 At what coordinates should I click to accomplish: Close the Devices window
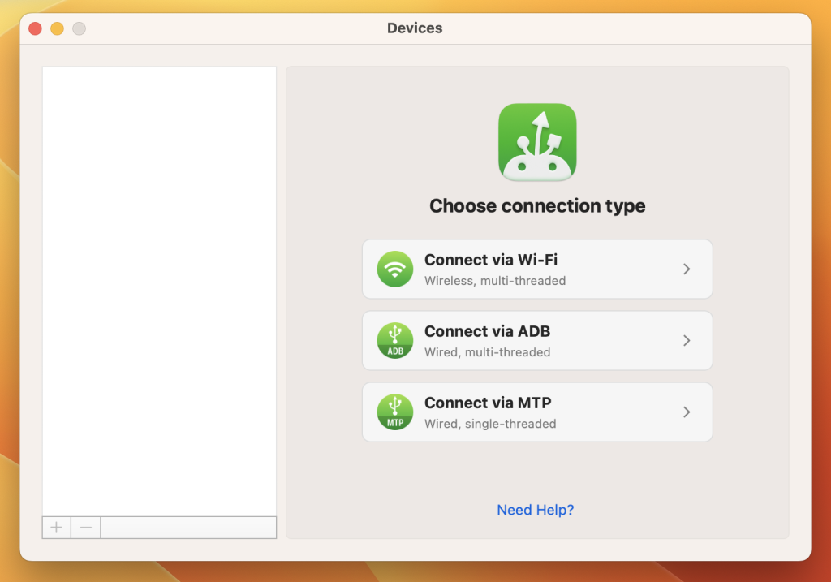35,28
